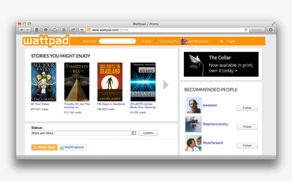Click the 45,526 reads text

pyautogui.click(x=138, y=112)
